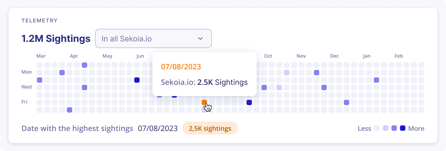Click the Oct month label
This screenshot has width=446, height=151.
268,56
